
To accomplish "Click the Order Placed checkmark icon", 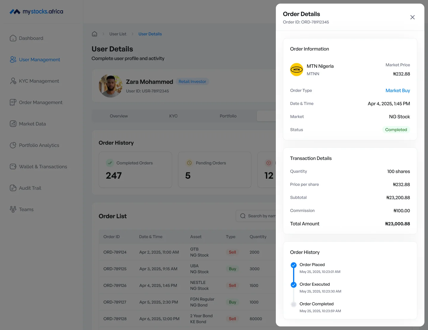I will (294, 265).
